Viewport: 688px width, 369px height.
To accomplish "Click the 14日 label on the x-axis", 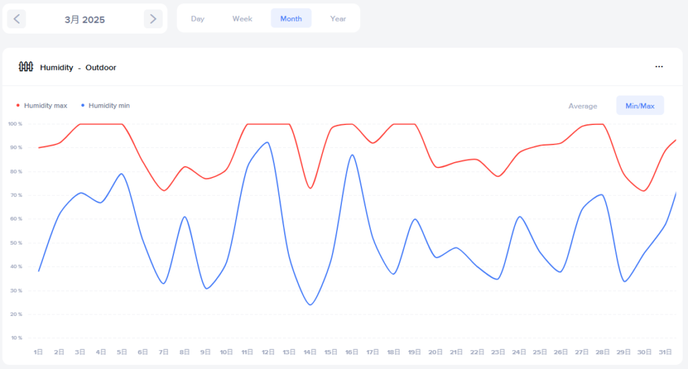I will [x=310, y=352].
